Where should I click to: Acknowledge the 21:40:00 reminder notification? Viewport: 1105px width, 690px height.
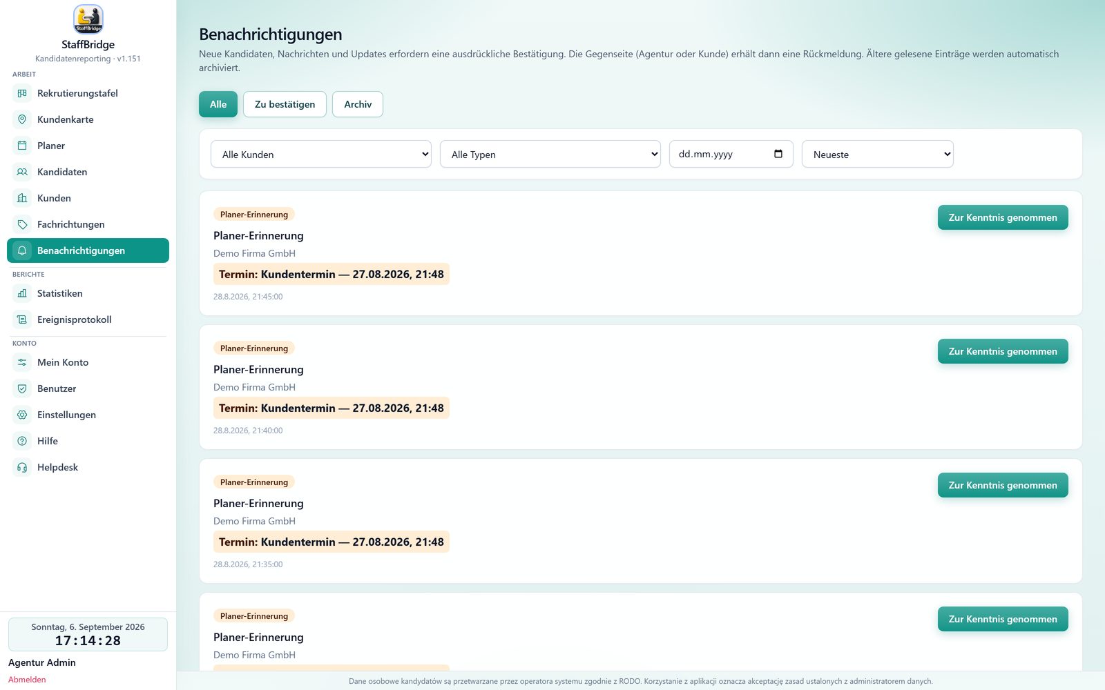pyautogui.click(x=1003, y=351)
